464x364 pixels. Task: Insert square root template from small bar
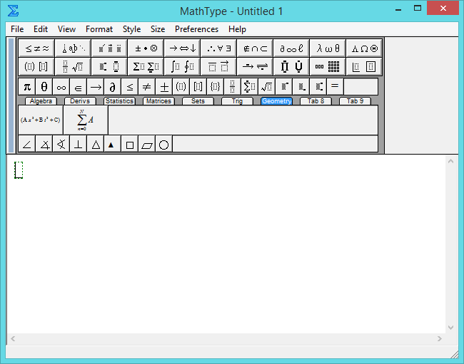click(x=267, y=87)
